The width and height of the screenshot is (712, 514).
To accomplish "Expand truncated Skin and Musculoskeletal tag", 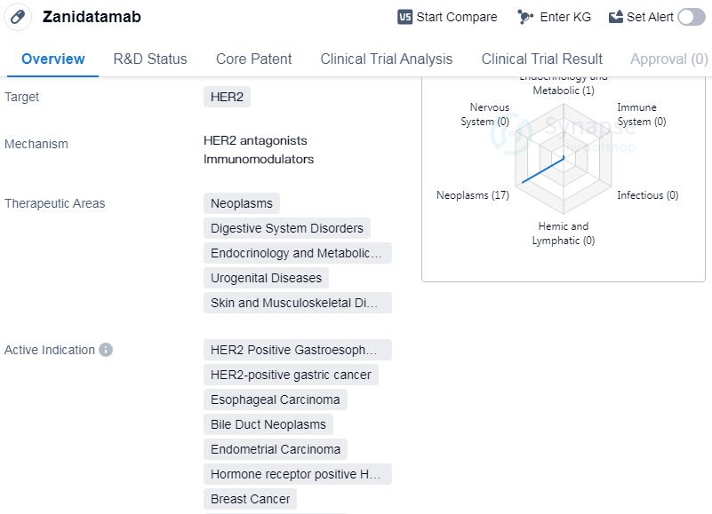I will click(x=297, y=303).
